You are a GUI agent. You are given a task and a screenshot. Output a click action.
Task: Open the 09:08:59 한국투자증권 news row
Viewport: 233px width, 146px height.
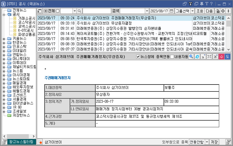[x=131, y=39]
